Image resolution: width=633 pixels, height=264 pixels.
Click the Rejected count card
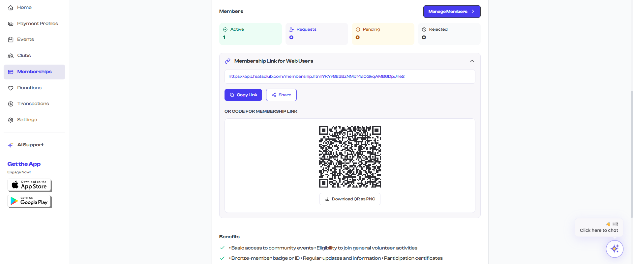point(449,34)
